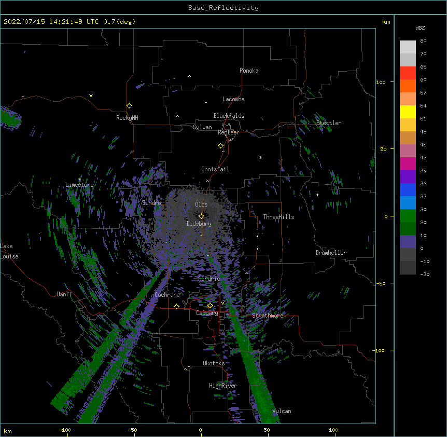Click the ThreeHills city label

tap(278, 217)
